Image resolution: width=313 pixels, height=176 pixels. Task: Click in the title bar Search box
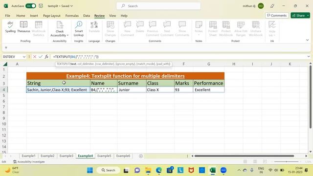pos(158,6)
